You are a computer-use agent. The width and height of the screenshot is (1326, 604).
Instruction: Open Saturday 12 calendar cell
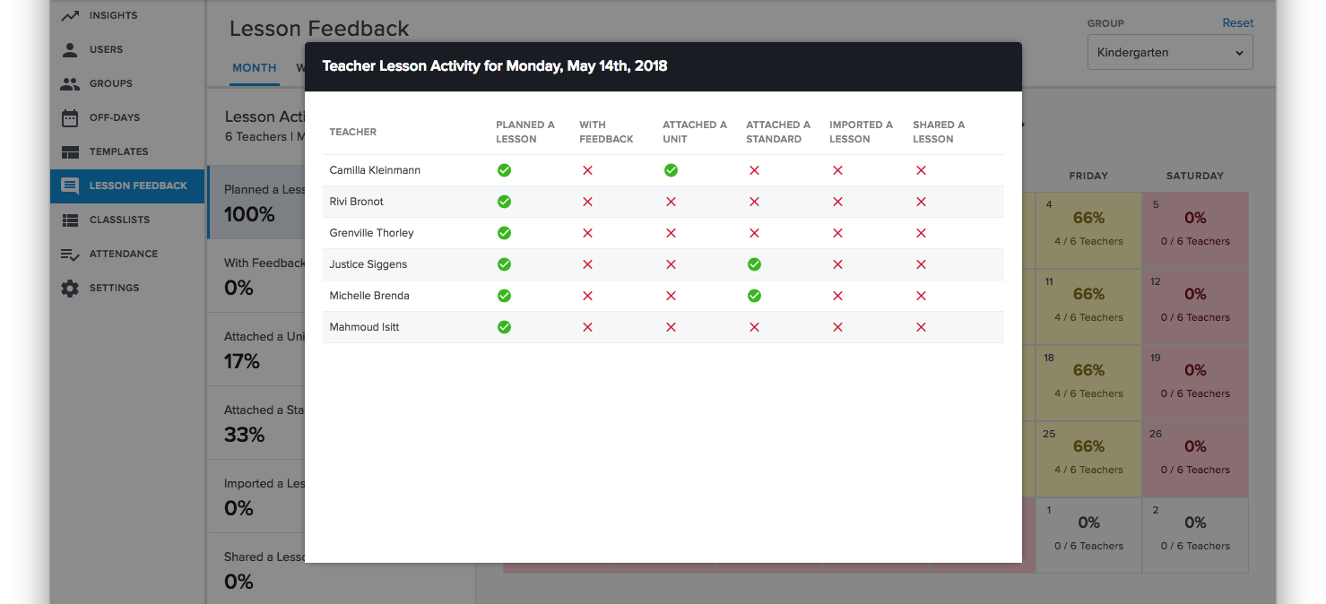pyautogui.click(x=1195, y=306)
